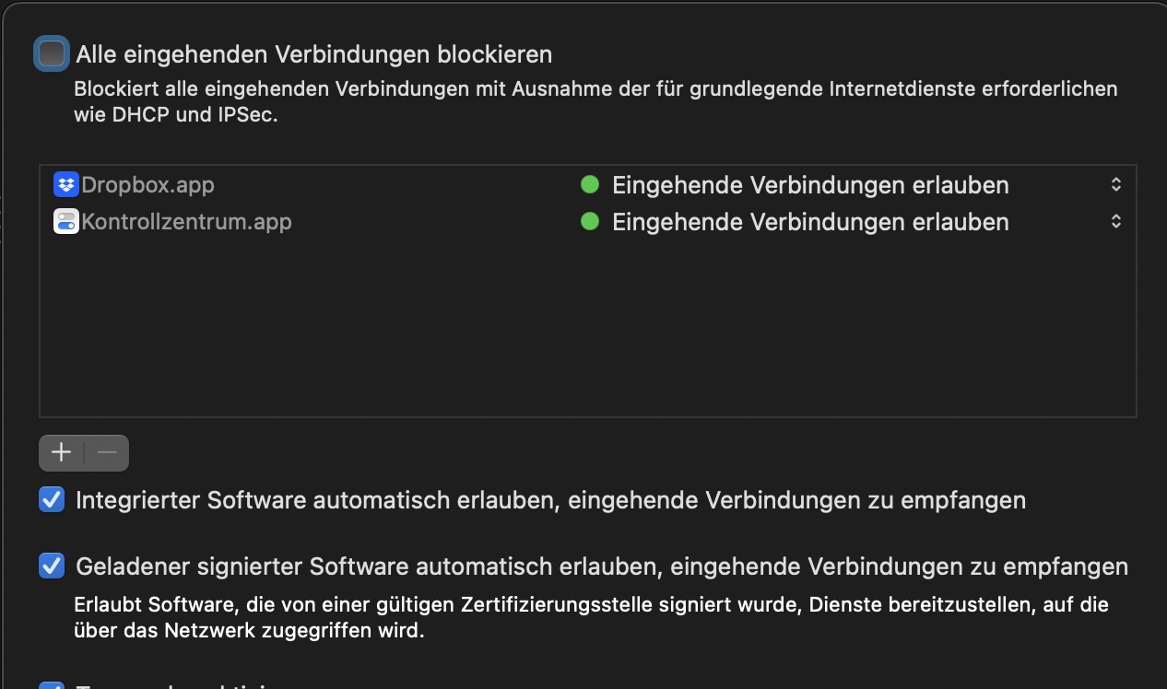1167x689 pixels.
Task: Uncheck 'Integrierter Software automatisch erlauben' checkbox
Action: 52,500
